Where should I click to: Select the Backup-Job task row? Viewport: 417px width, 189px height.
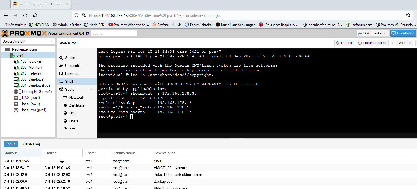pos(208,181)
